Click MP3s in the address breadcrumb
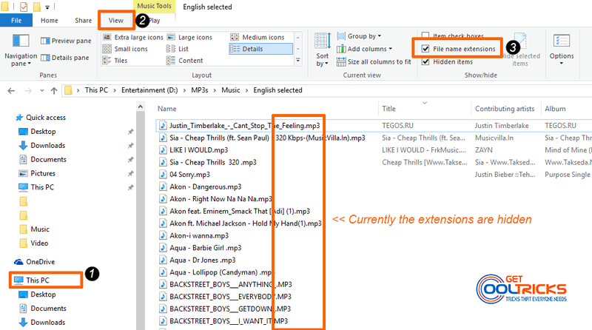The image size is (592, 330). click(199, 90)
